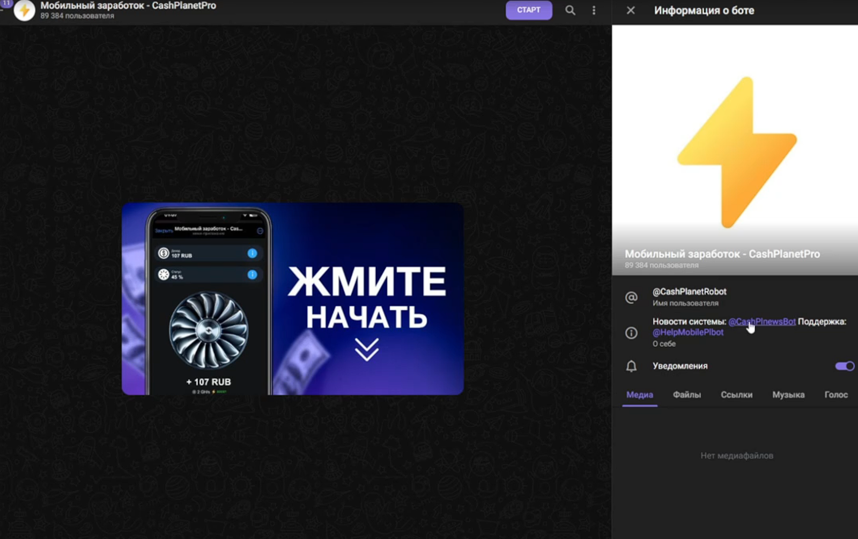This screenshot has height=539, width=858.
Task: Open the ЖМИТЕ НАЧАТЬ promo image
Action: pos(293,299)
